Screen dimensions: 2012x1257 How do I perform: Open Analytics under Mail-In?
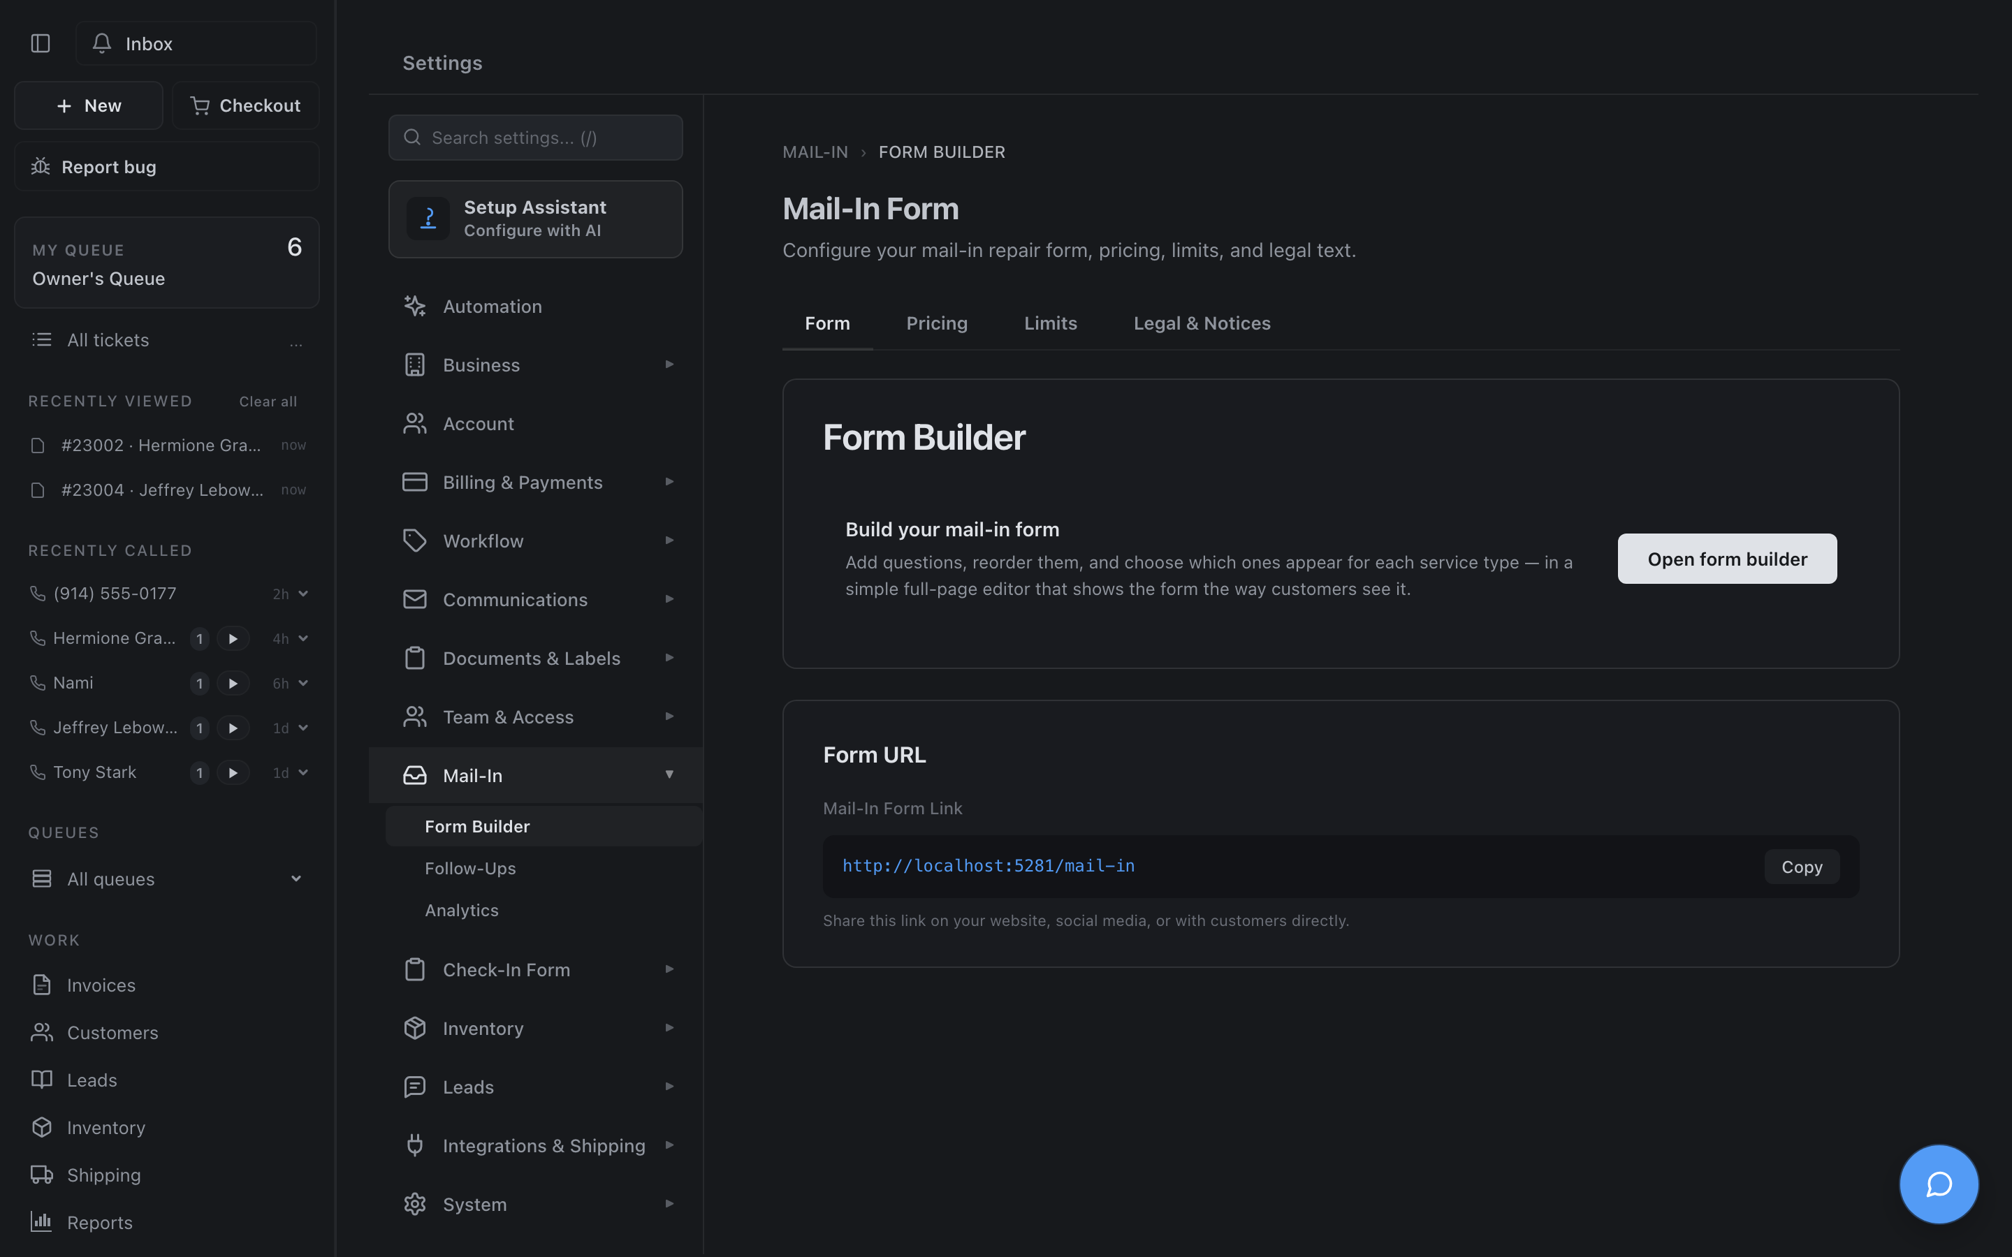[x=461, y=911]
